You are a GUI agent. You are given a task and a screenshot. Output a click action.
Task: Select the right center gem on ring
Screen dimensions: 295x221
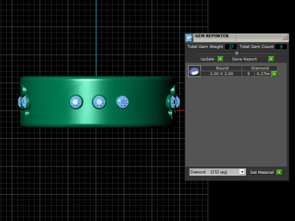coord(122,102)
